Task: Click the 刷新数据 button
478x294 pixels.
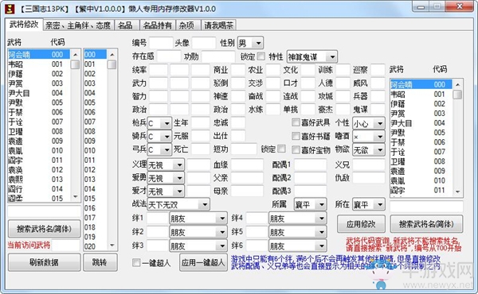Action: (x=44, y=262)
